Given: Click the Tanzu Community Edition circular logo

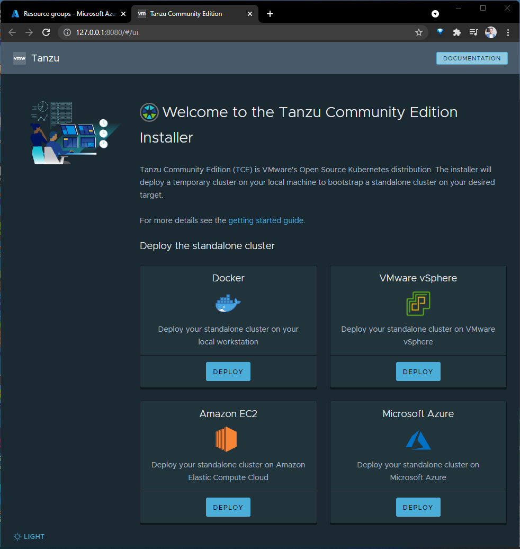Looking at the screenshot, I should click(149, 112).
